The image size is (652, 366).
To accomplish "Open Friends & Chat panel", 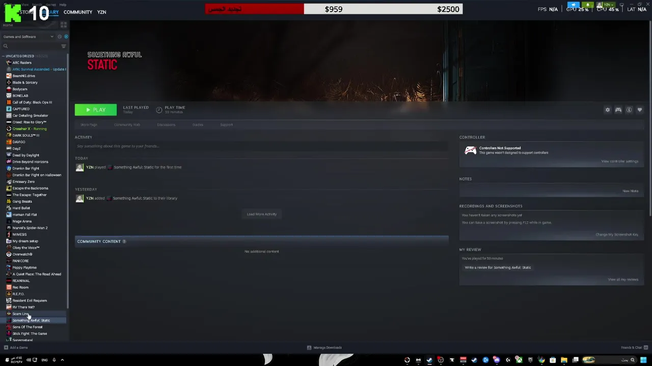I will click(634, 348).
